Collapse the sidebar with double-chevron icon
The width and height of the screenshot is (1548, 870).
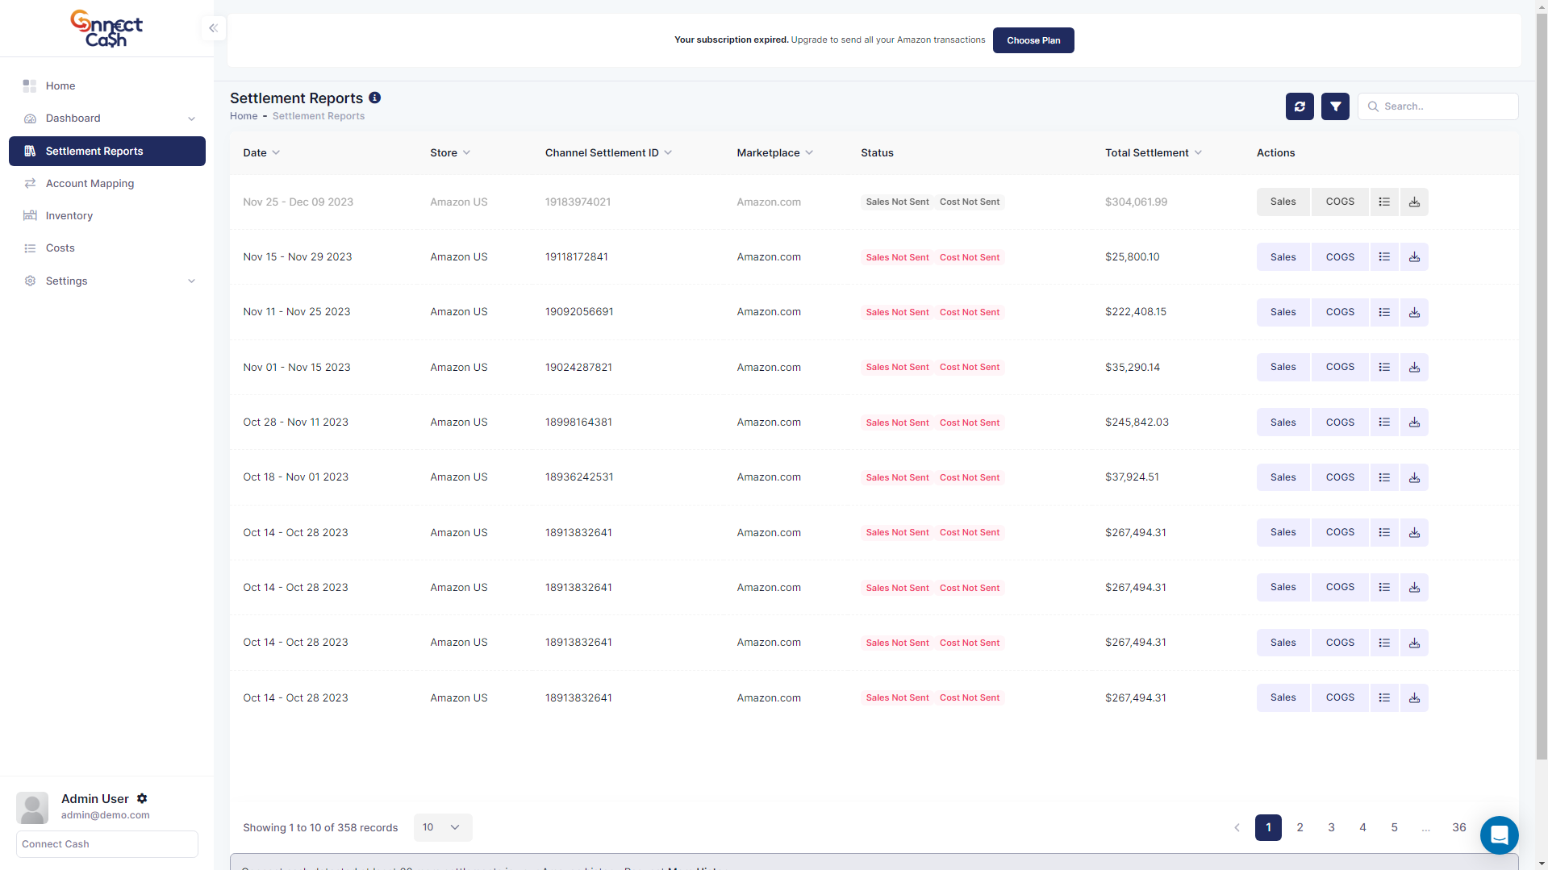(x=213, y=28)
